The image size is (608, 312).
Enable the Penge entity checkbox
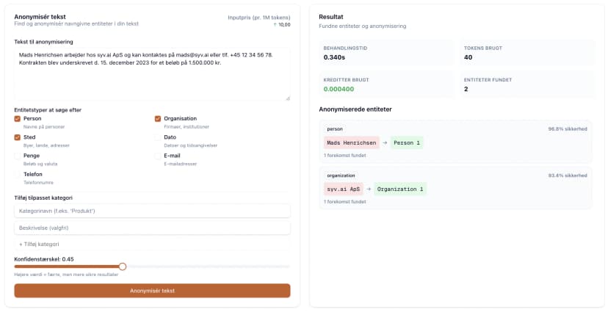18,156
